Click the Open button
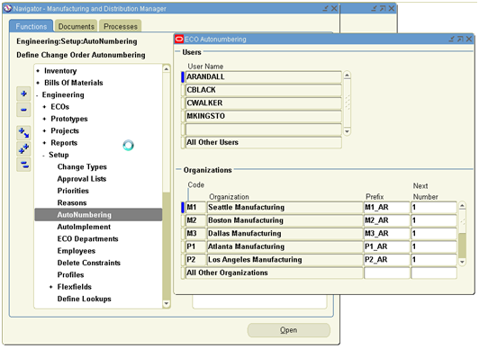 tap(289, 330)
